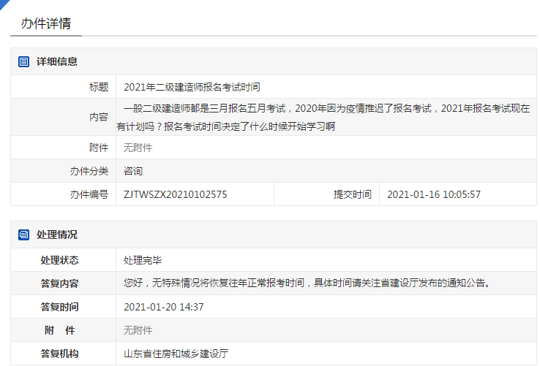
Task: Click the 处理情况 section title
Action: pyautogui.click(x=57, y=235)
